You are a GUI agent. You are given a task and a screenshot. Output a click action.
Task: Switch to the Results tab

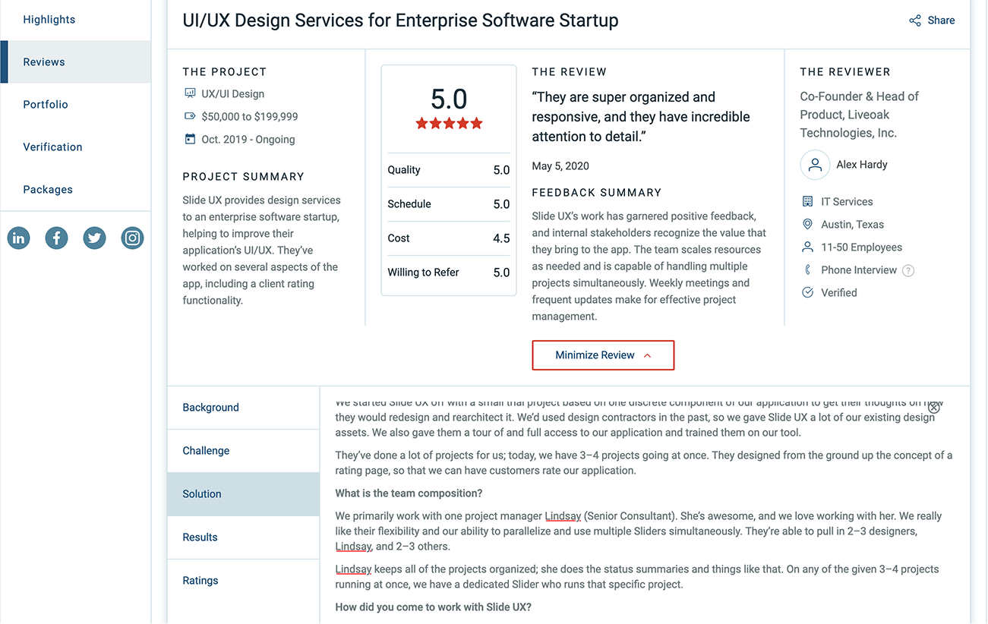(x=244, y=537)
